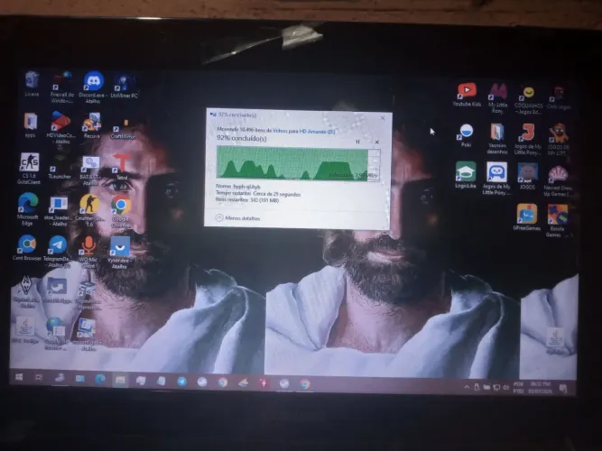Viewport: 602px width, 451px height.
Task: Launch the LogicLike shortcut
Action: tap(466, 175)
